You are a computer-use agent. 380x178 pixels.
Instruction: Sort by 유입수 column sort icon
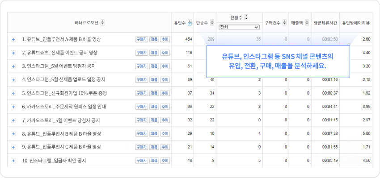coord(190,23)
